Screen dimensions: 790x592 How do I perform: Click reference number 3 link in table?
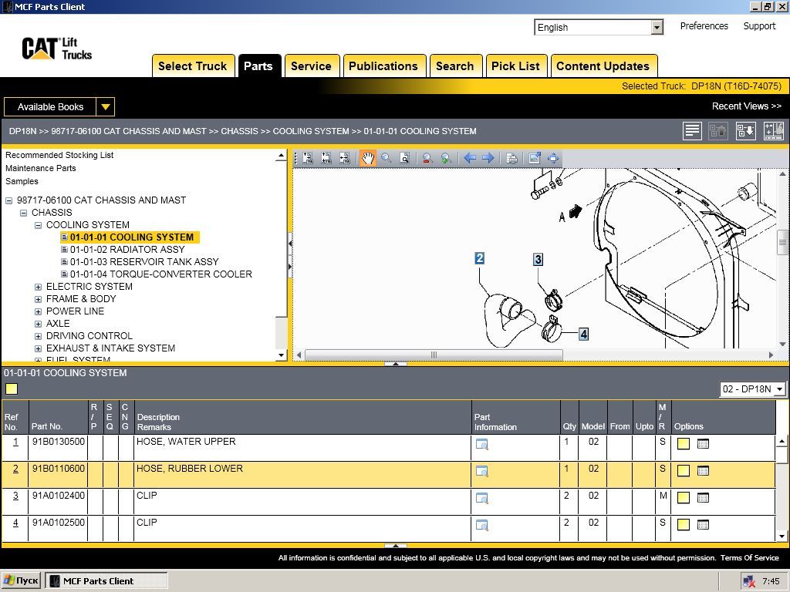tap(15, 496)
